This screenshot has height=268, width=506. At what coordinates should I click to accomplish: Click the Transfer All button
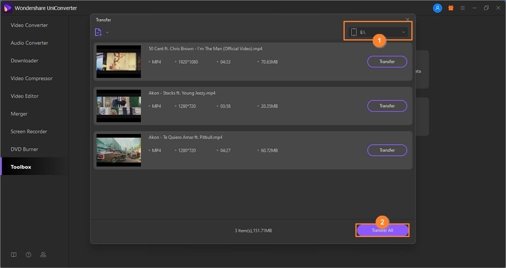click(x=382, y=230)
